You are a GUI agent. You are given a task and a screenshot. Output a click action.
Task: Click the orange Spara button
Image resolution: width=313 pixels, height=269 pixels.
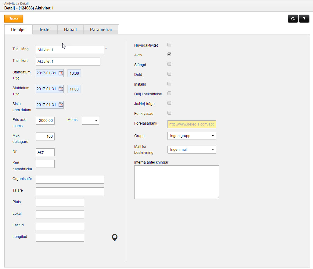13,19
